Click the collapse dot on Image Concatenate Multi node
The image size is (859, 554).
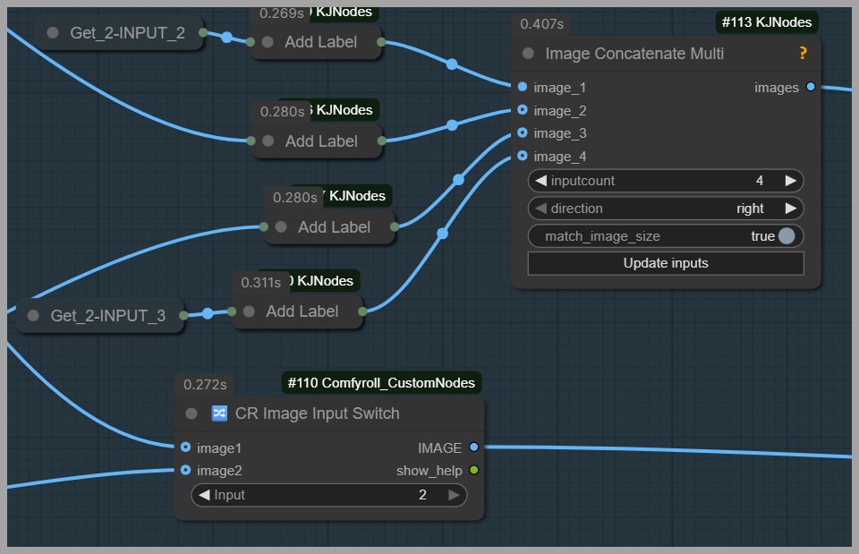click(528, 54)
